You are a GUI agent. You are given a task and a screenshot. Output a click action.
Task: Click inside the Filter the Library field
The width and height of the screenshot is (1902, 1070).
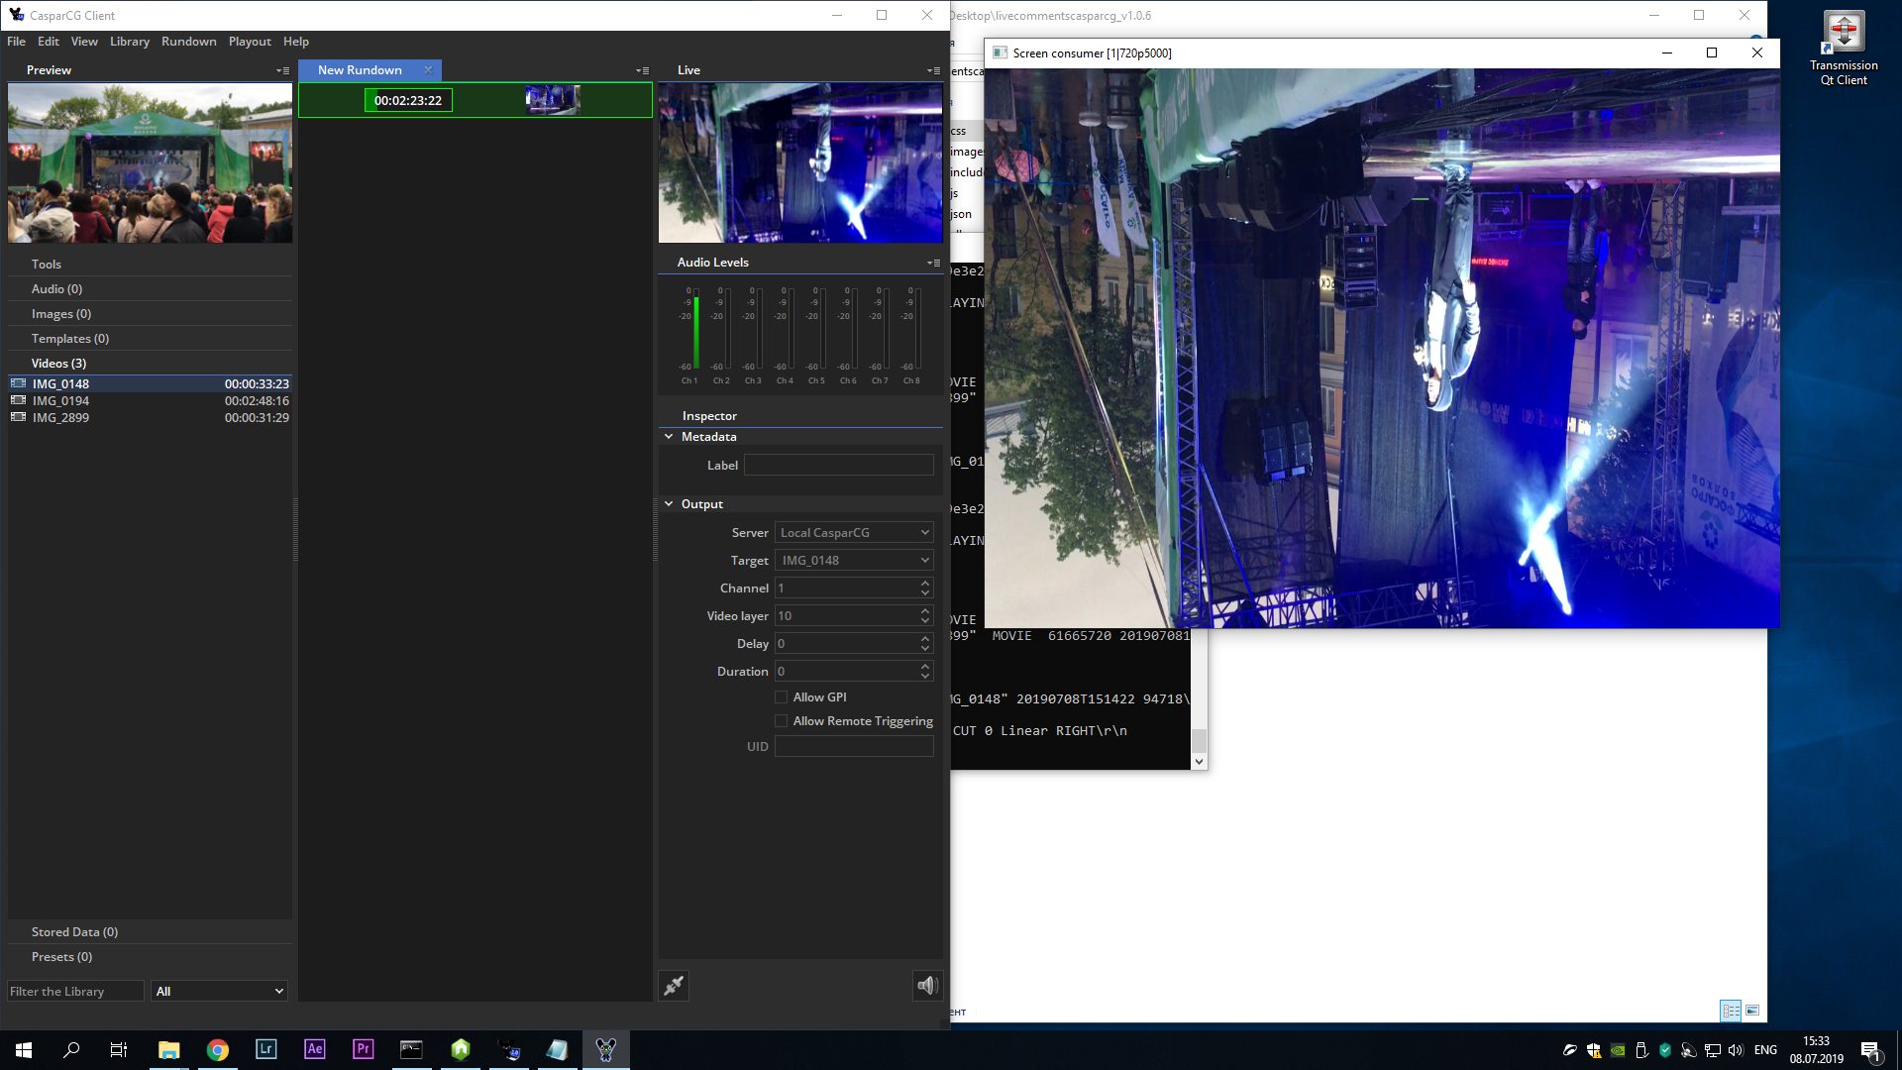[74, 991]
